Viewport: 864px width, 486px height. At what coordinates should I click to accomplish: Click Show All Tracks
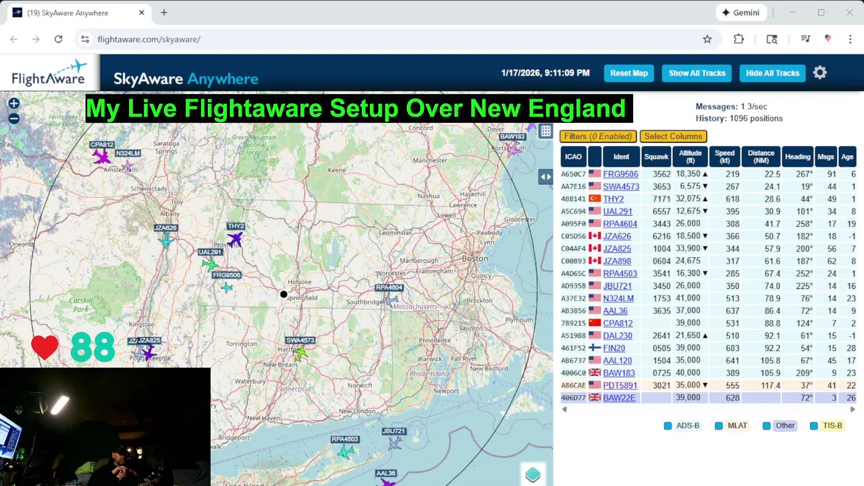click(x=697, y=73)
